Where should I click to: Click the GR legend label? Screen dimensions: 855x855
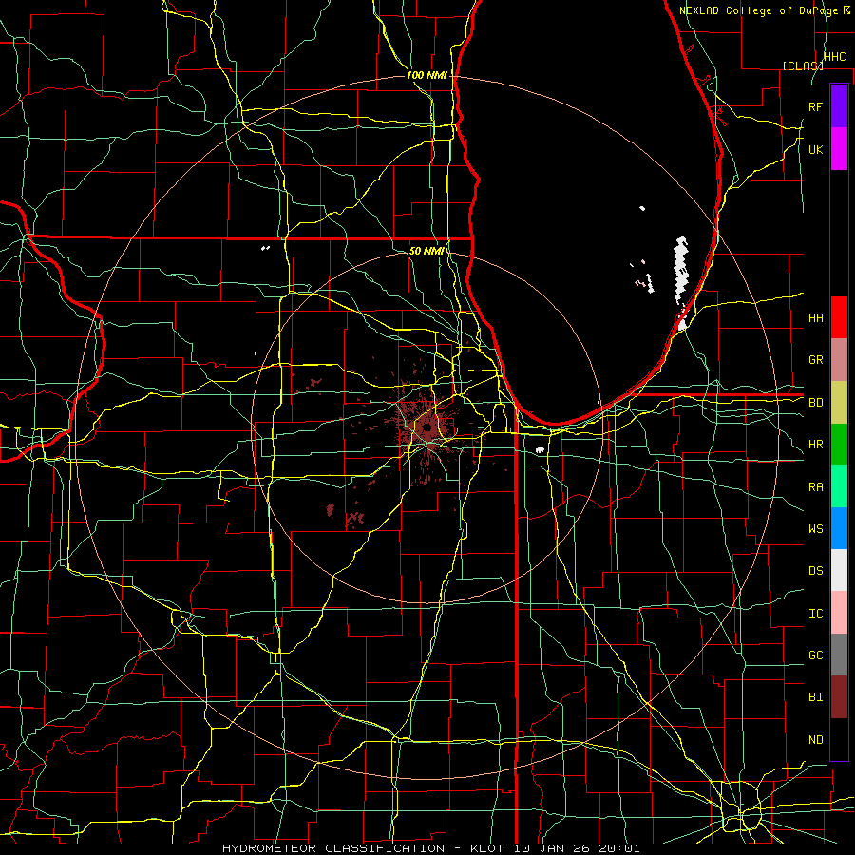point(815,360)
